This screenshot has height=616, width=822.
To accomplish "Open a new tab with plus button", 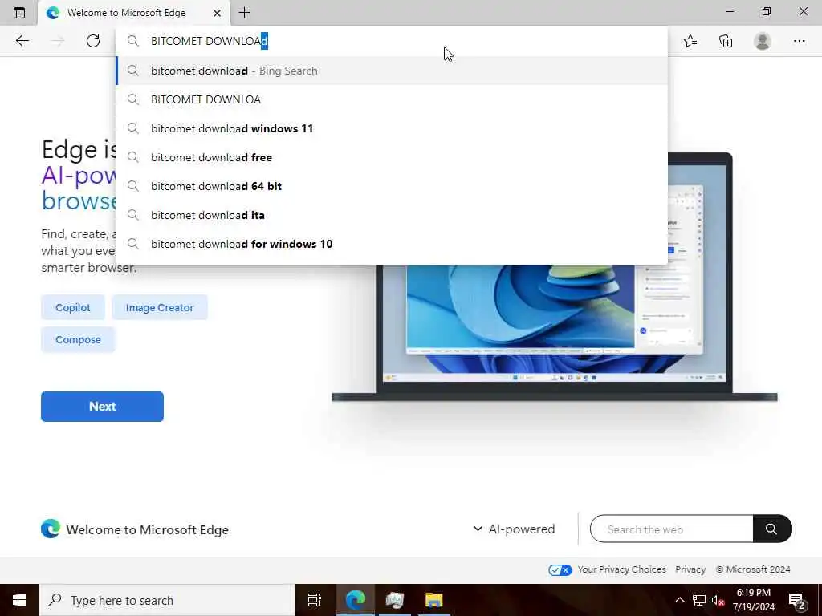I will coord(244,13).
